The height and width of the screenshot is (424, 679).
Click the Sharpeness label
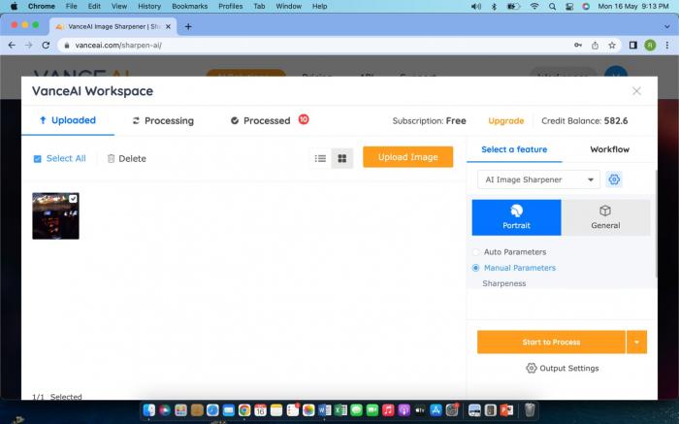point(504,283)
